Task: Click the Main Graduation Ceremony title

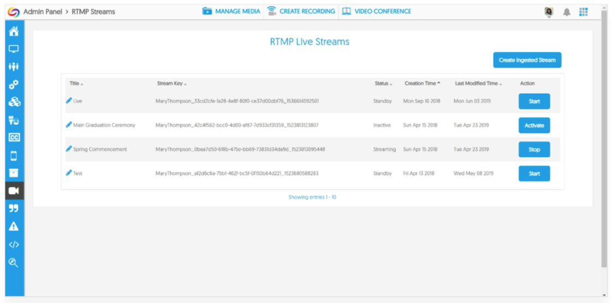Action: pos(104,125)
